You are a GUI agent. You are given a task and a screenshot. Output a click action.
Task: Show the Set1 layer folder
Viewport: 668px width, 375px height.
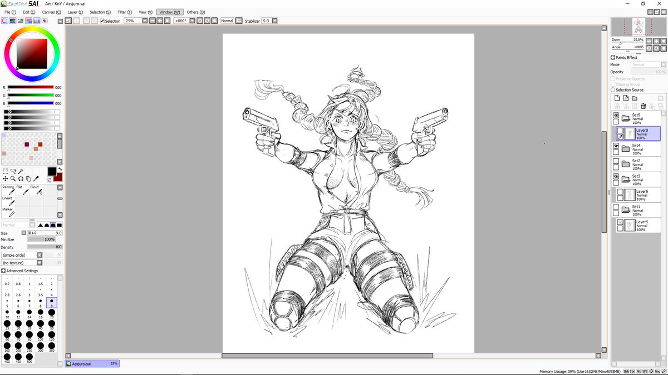616,207
